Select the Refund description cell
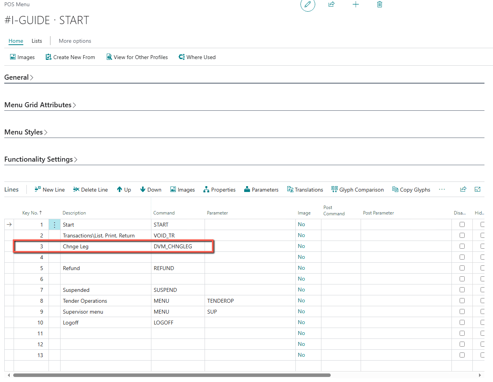 point(106,268)
